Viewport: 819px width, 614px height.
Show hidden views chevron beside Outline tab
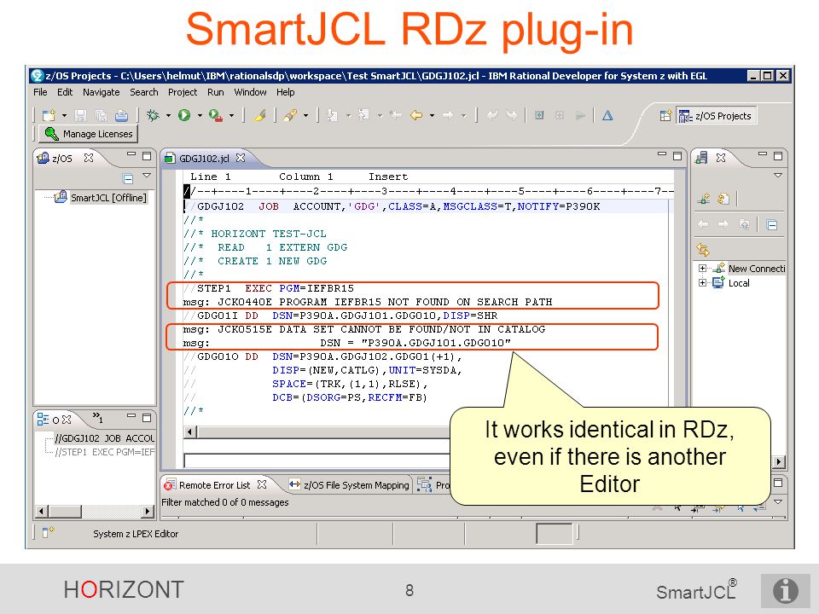[x=97, y=417]
